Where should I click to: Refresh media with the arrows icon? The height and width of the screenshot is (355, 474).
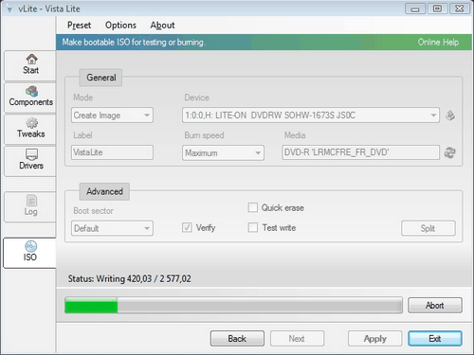(450, 152)
